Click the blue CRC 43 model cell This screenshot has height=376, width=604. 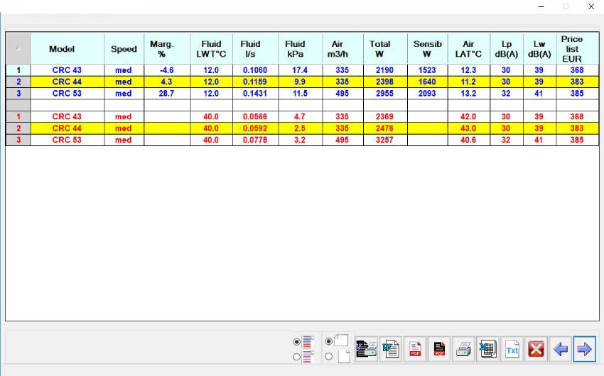click(68, 70)
